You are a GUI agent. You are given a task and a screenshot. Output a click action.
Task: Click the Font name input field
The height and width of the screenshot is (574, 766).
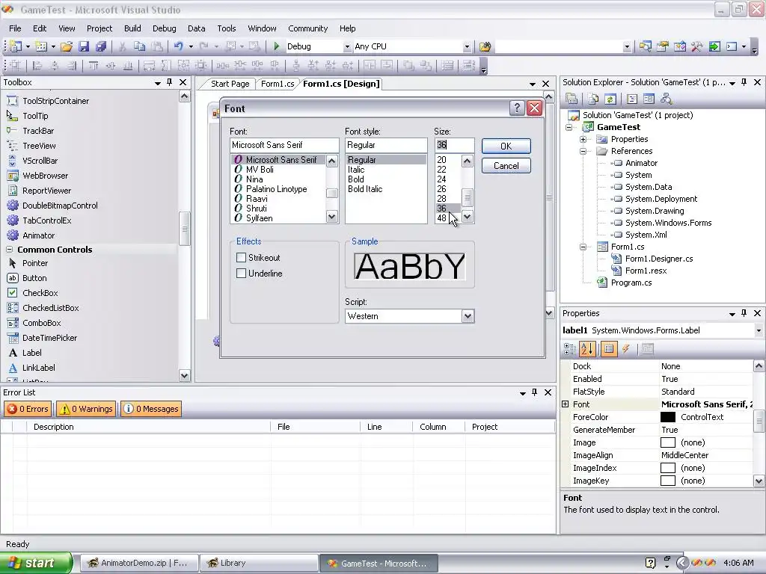coord(284,145)
